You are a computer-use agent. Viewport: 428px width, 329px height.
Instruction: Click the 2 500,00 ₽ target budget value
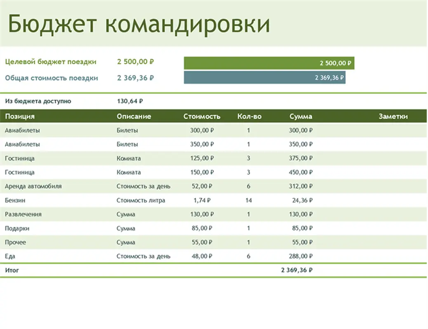135,62
